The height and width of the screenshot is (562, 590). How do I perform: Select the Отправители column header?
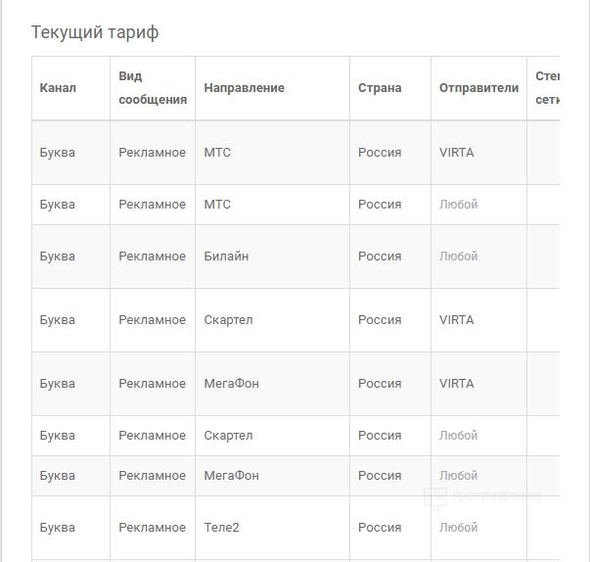[478, 88]
